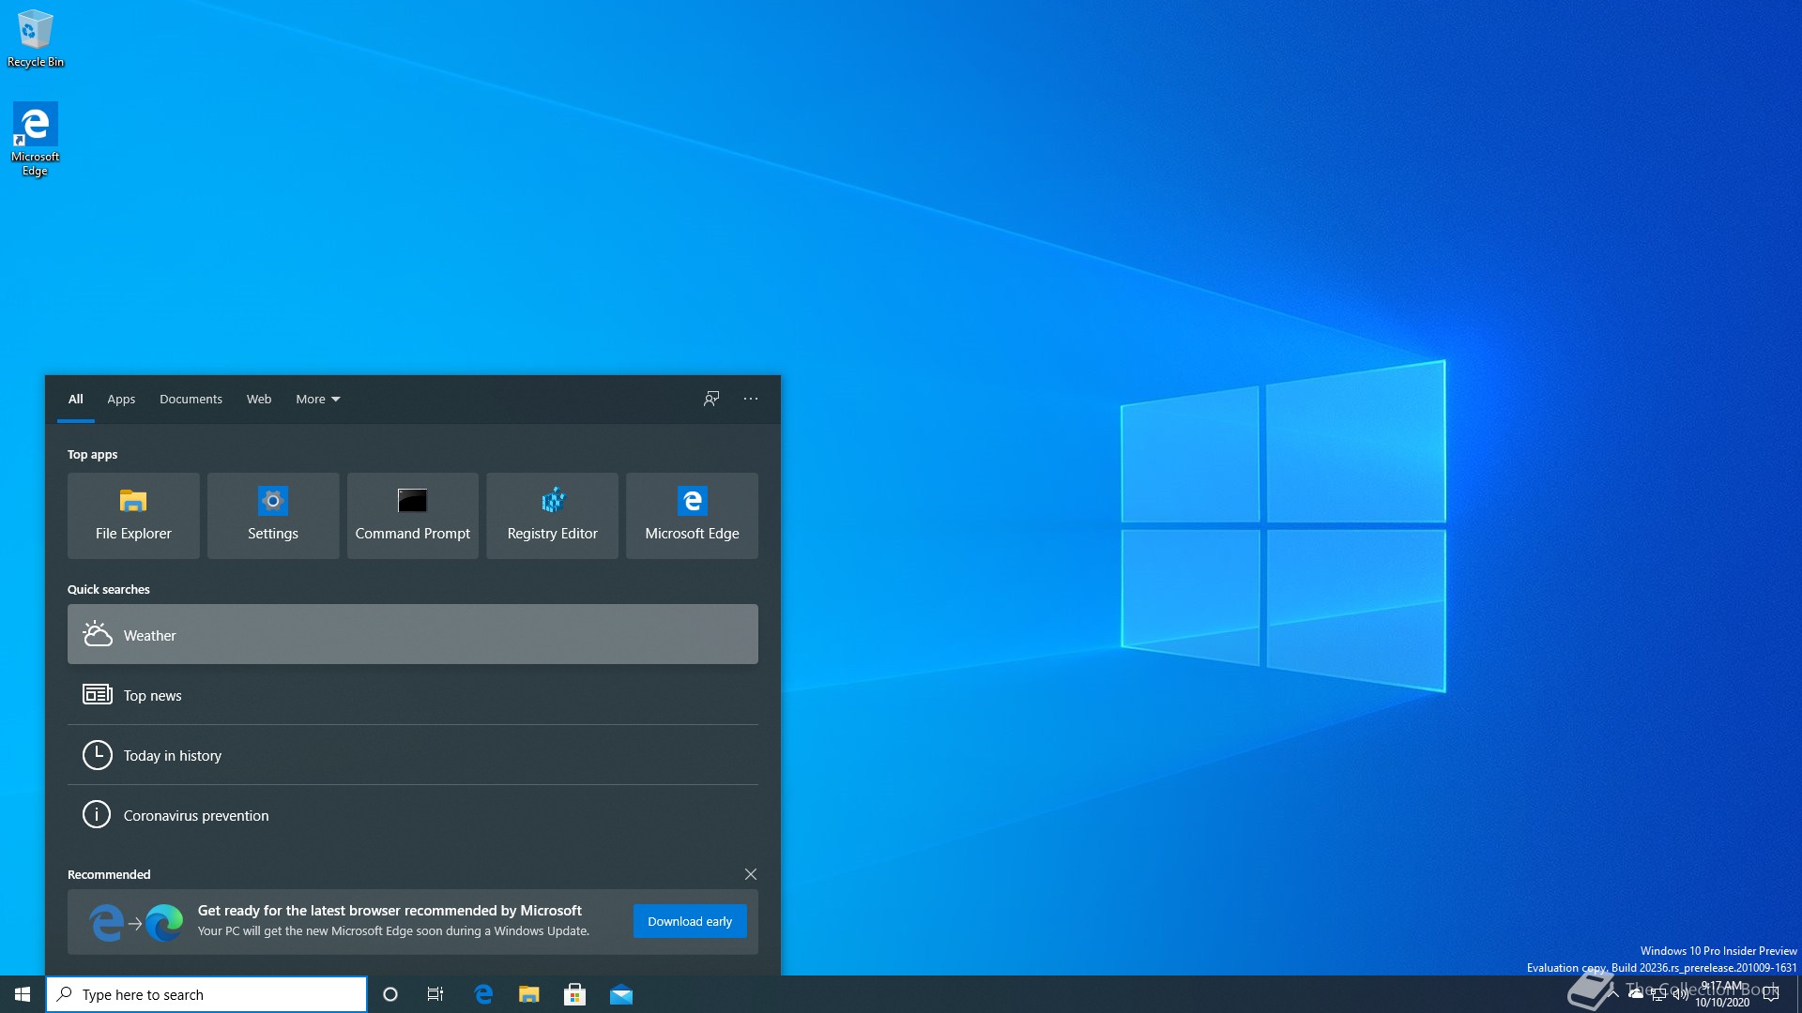Viewport: 1802px width, 1013px height.
Task: Select the Weather quick search
Action: (413, 634)
